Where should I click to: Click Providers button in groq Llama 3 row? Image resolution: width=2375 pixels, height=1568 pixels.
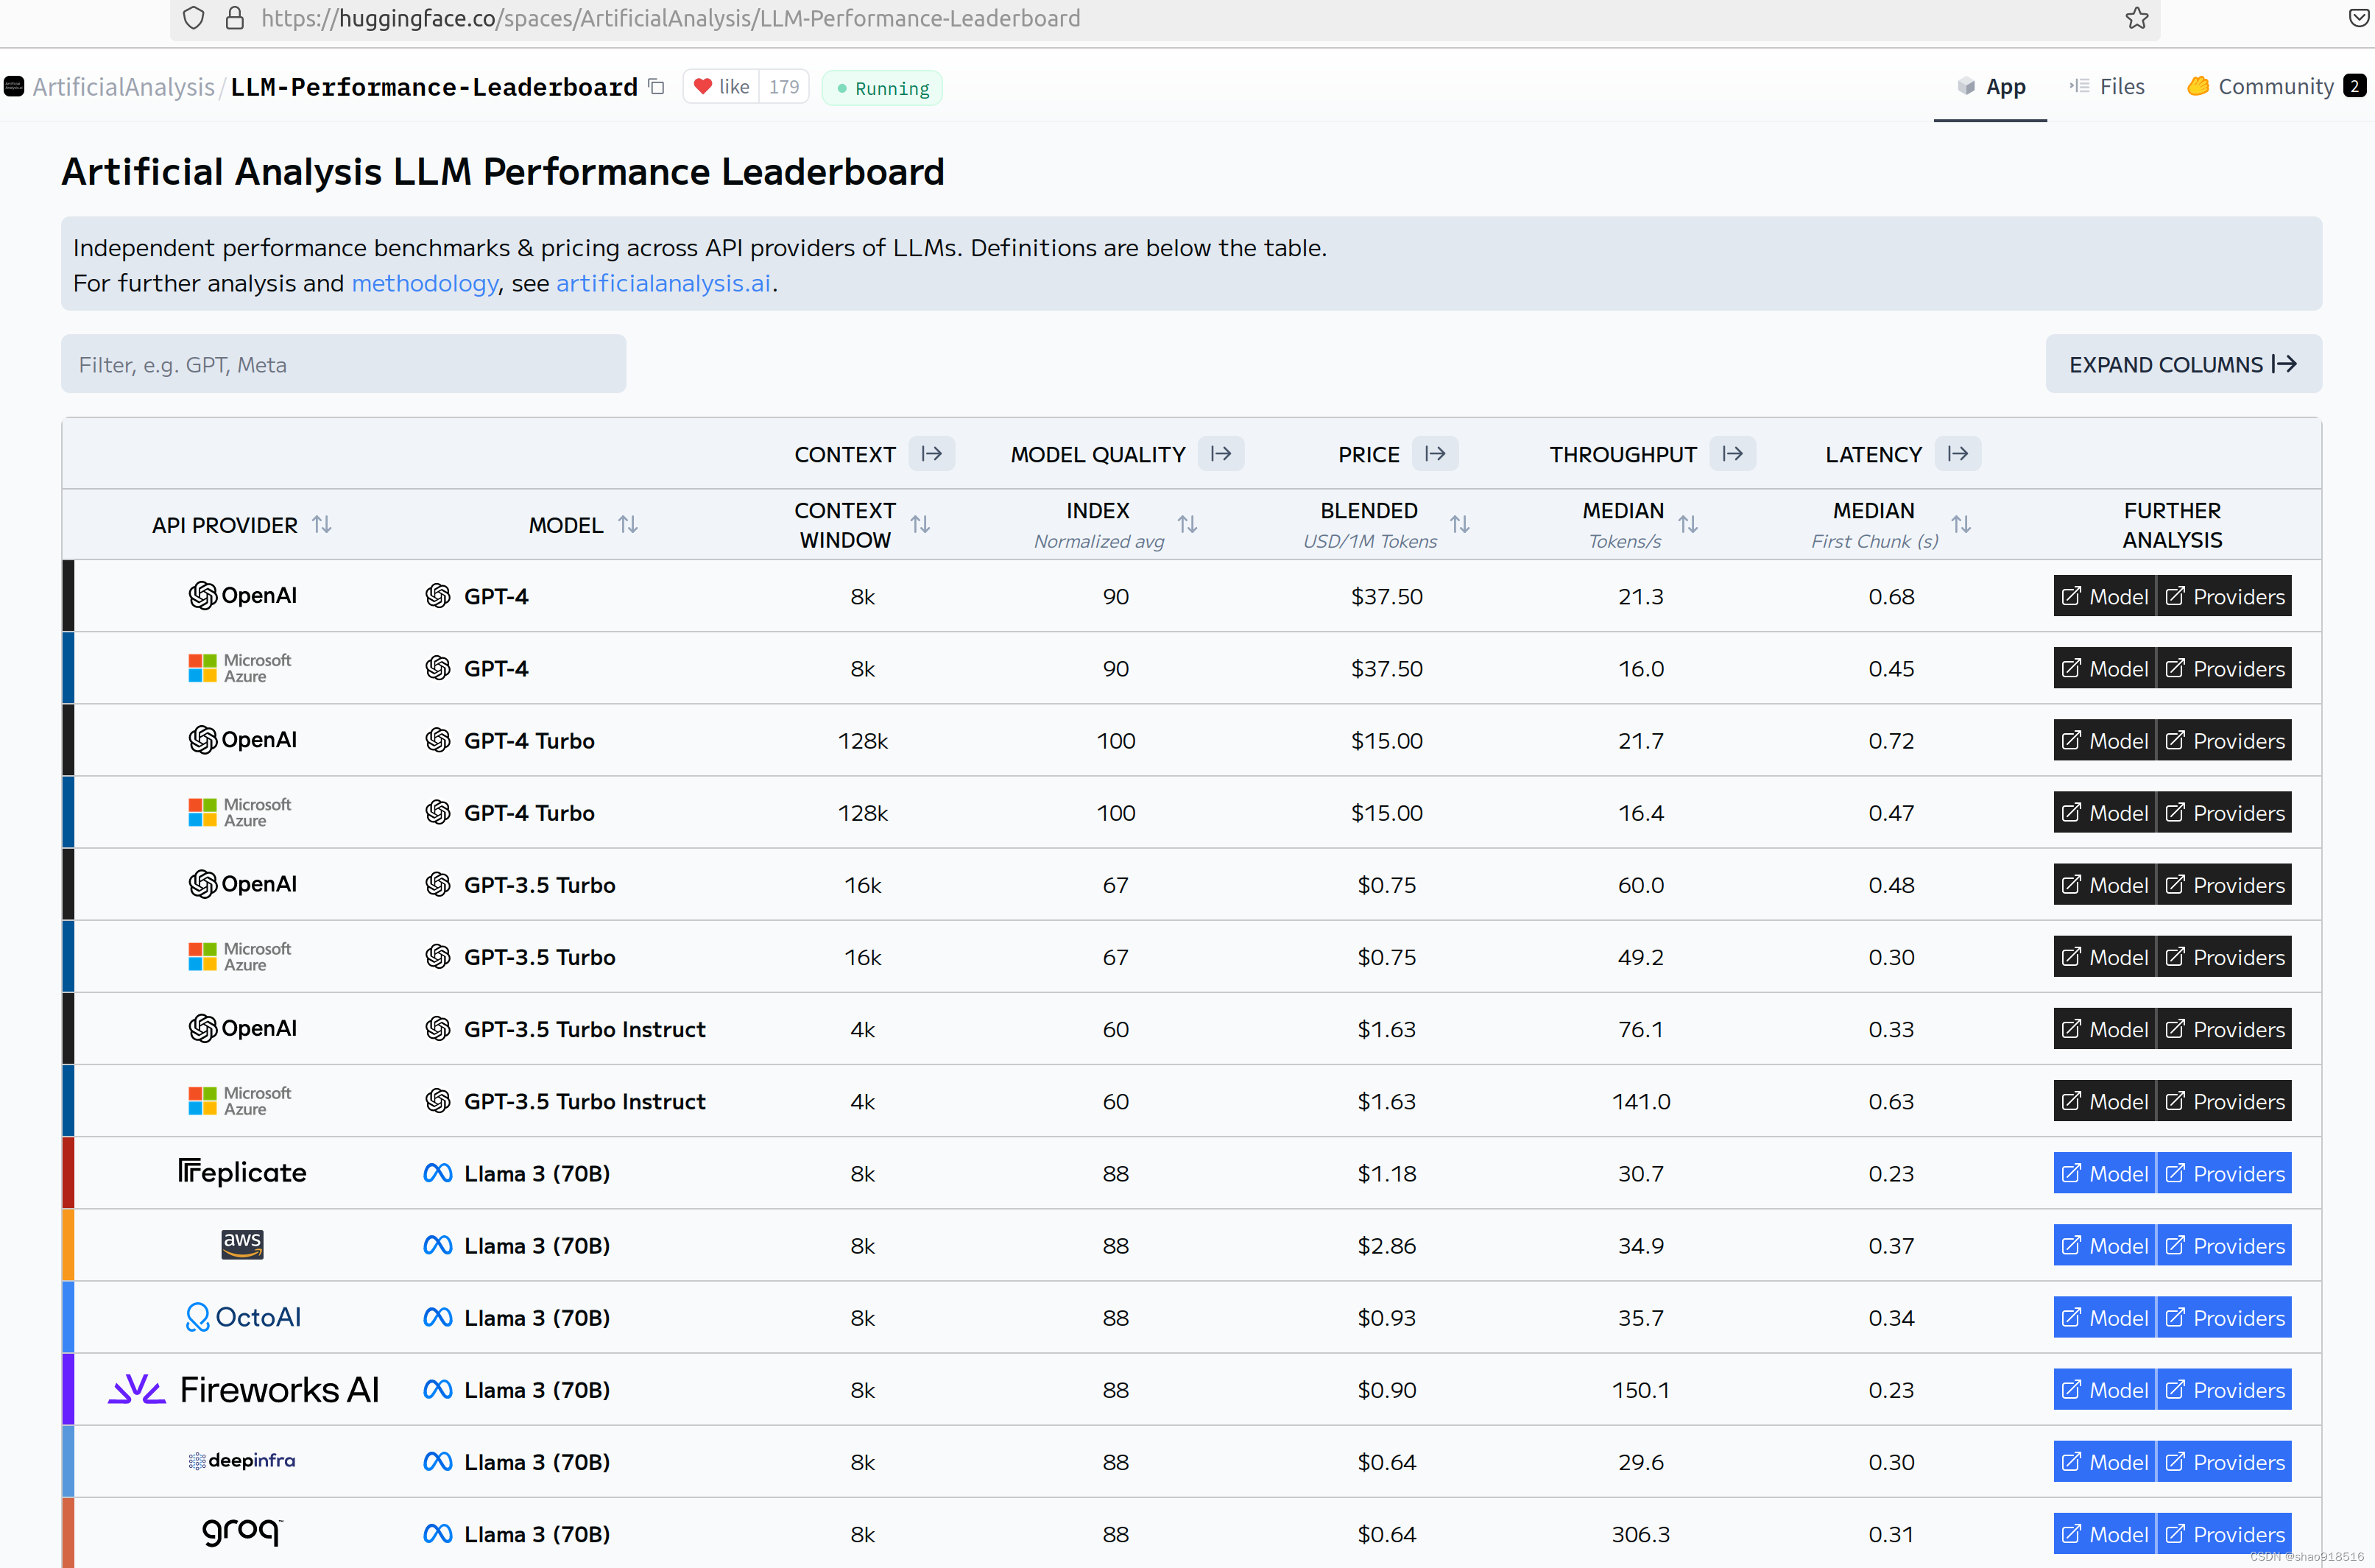pyautogui.click(x=2224, y=1533)
